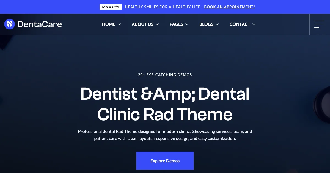Expand the chevron next to BLOGS
330x173 pixels.
tap(217, 24)
